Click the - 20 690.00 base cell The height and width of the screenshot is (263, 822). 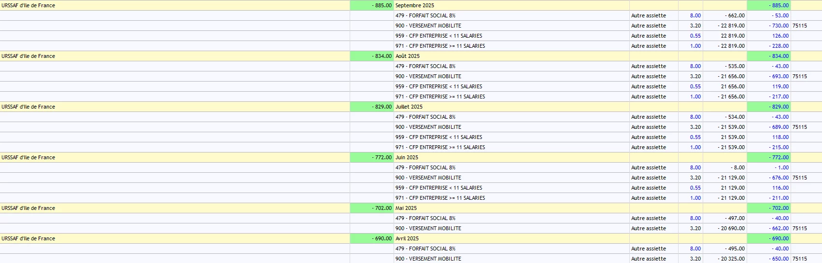(x=725, y=228)
